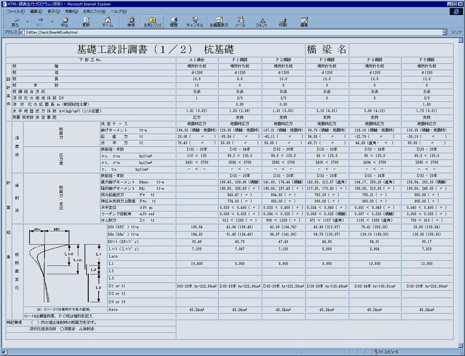
Task: Click the address field showing a.html path
Action: click(227, 32)
